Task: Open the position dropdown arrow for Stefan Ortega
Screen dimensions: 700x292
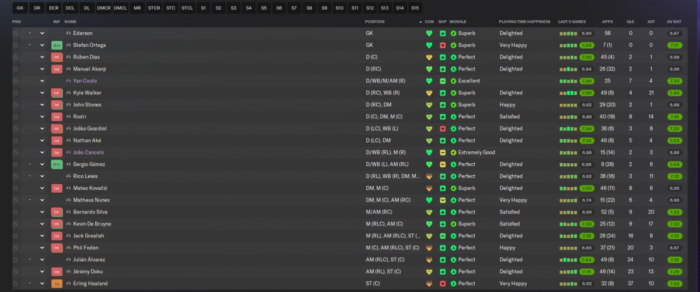Action: pos(42,45)
